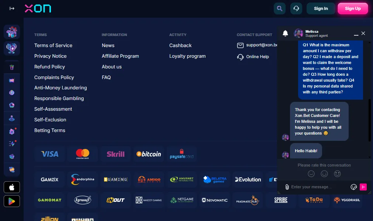The width and height of the screenshot is (373, 221).
Task: Open the FAQ link
Action: tap(106, 77)
